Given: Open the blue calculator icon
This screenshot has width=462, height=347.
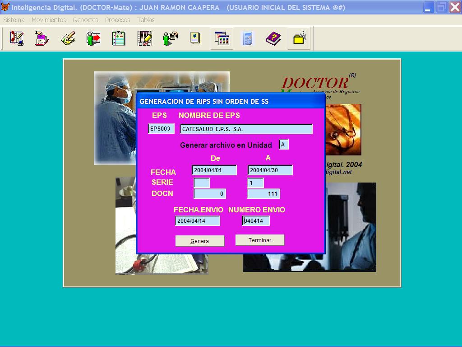Looking at the screenshot, I should point(248,38).
